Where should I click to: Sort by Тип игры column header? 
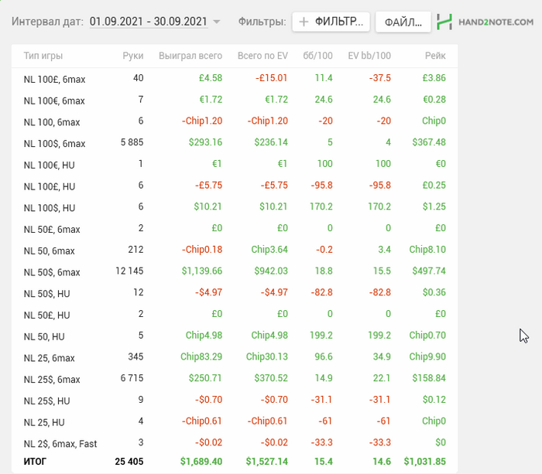point(43,56)
